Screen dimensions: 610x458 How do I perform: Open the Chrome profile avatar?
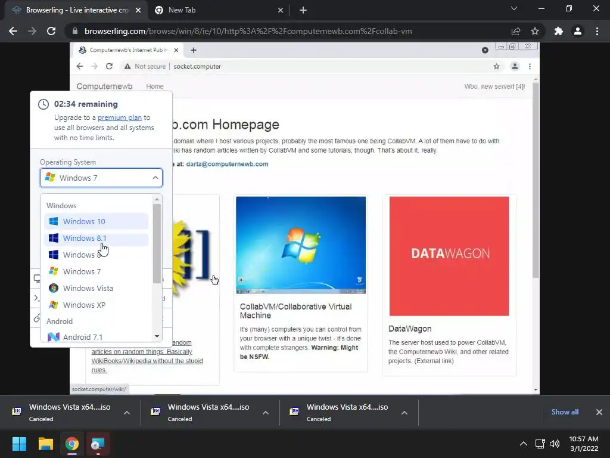point(578,31)
